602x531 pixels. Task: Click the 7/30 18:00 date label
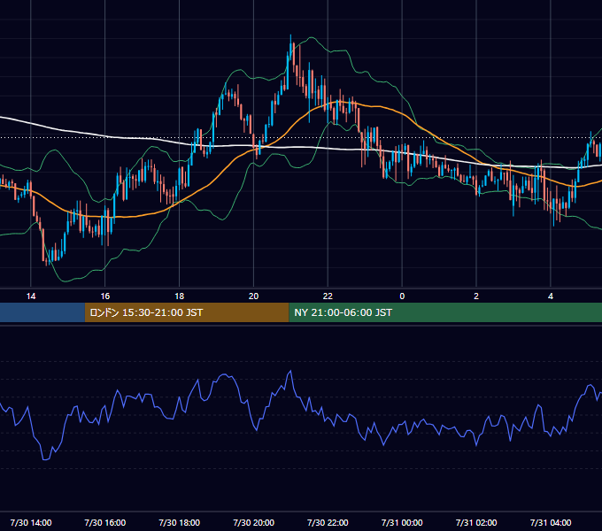click(x=180, y=522)
